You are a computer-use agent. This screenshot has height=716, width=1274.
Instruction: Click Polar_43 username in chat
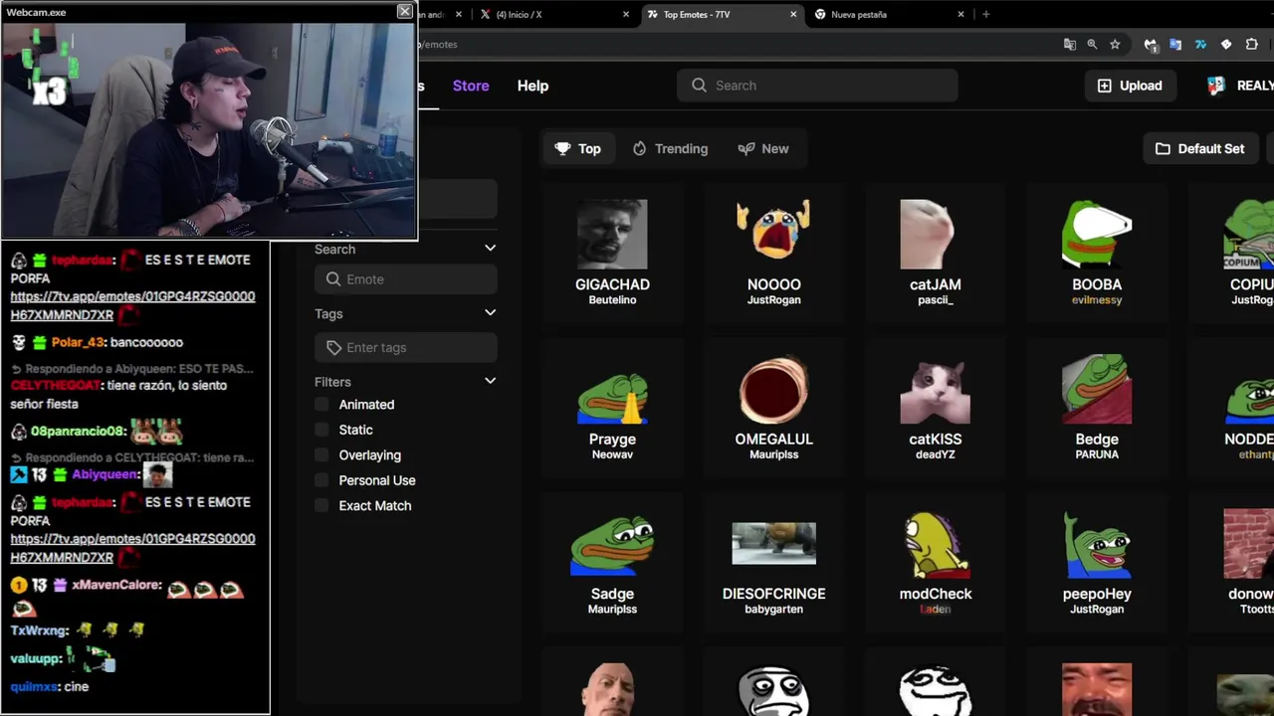pos(77,342)
